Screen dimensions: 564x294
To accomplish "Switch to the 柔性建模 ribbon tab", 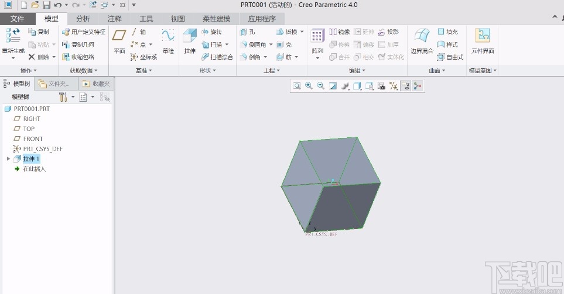I will [216, 19].
